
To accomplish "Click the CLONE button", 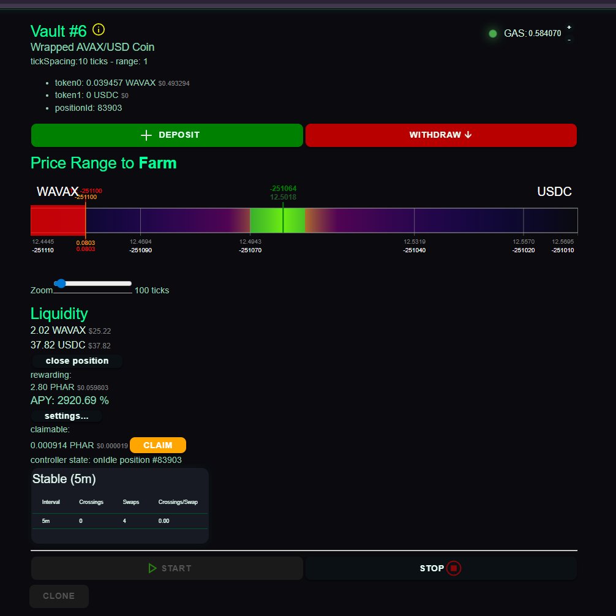I will pos(59,596).
